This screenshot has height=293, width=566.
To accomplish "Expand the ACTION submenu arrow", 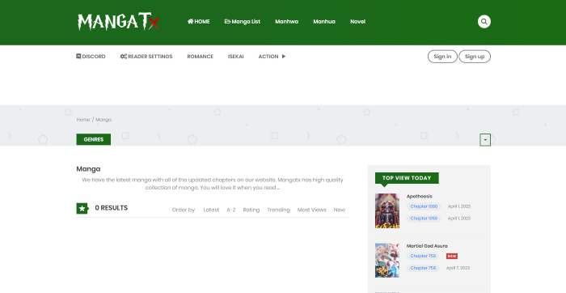I will [x=284, y=57].
